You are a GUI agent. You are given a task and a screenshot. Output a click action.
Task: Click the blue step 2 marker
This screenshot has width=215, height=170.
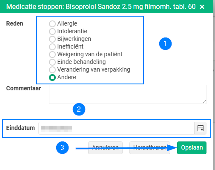[x=79, y=109]
